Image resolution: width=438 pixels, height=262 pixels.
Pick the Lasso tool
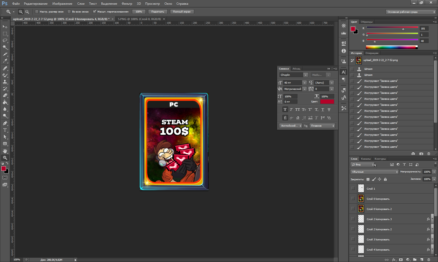point(5,40)
